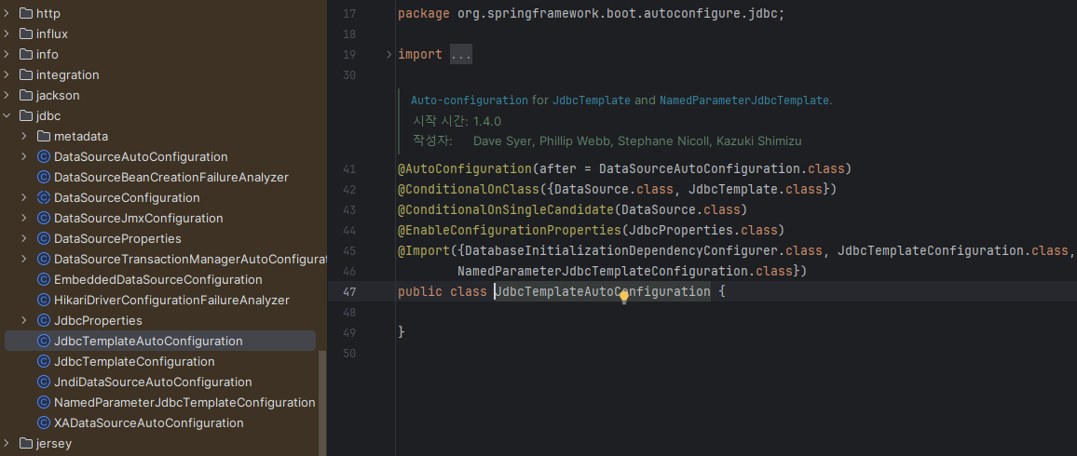
Task: Open NamedParameterJdbcTemplate link in the Javadoc
Action: pos(743,101)
